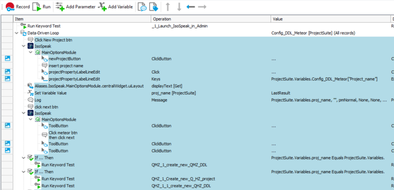This screenshot has height=190, width=394.
Task: Collapse the first IsoSpeak node
Action: tap(24, 46)
